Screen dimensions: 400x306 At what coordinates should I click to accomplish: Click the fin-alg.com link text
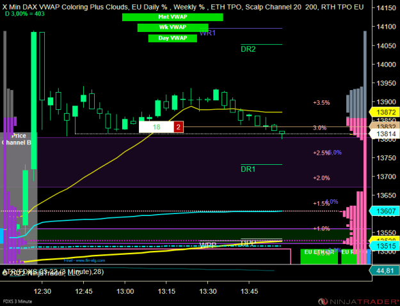click(x=84, y=261)
